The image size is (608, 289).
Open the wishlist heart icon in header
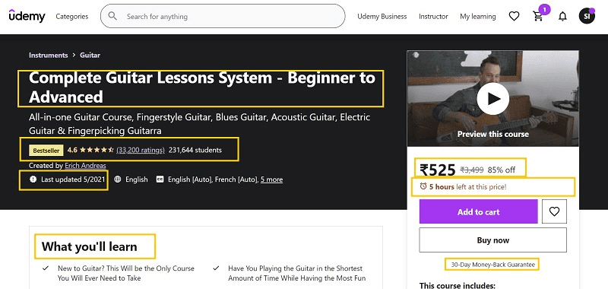coord(514,16)
